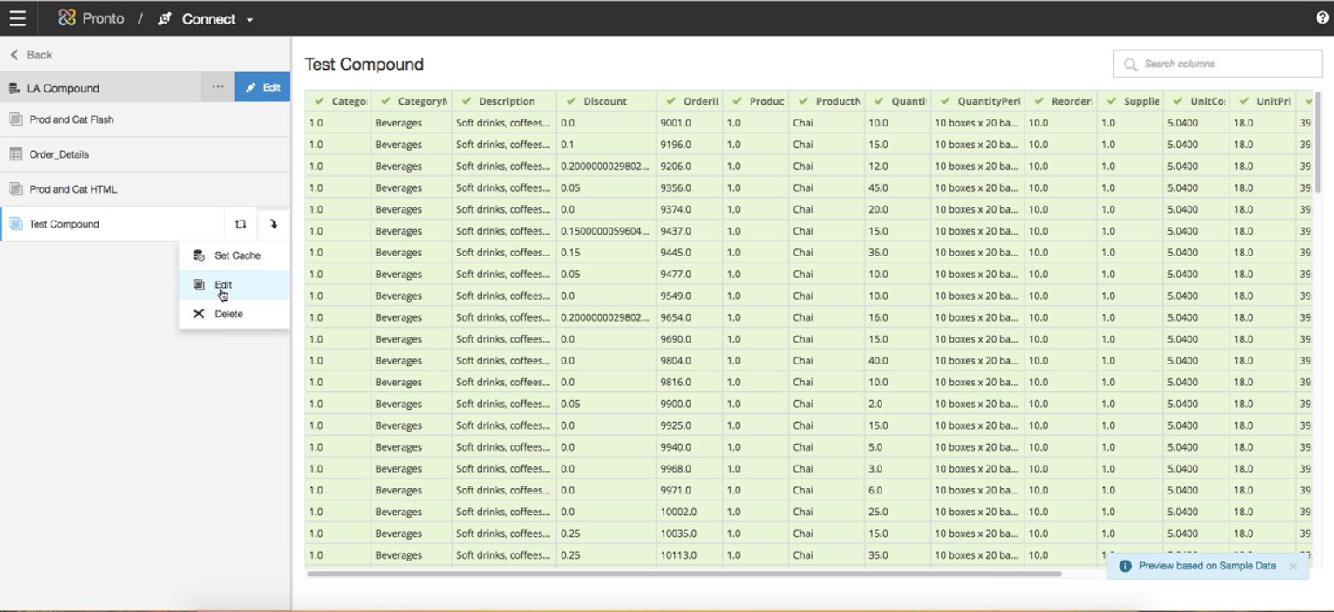Select Set Cache in the context menu

237,255
